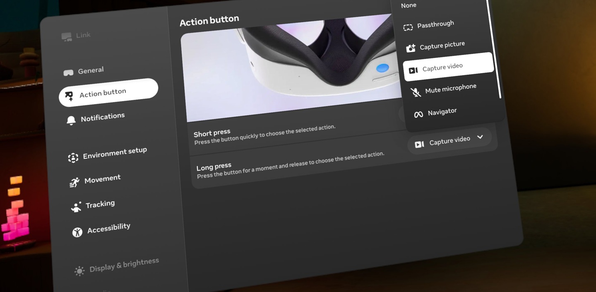The image size is (596, 292).
Task: Click the Meta logo beside Navigator
Action: 418,114
